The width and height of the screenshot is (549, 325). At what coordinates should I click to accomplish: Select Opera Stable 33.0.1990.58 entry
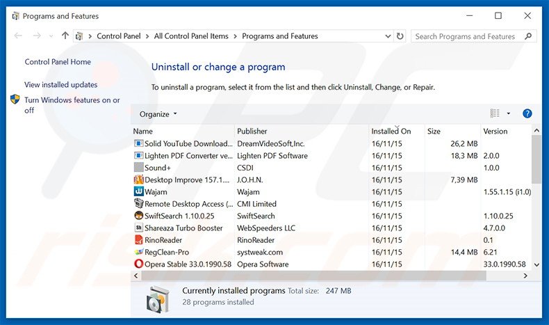tap(188, 264)
